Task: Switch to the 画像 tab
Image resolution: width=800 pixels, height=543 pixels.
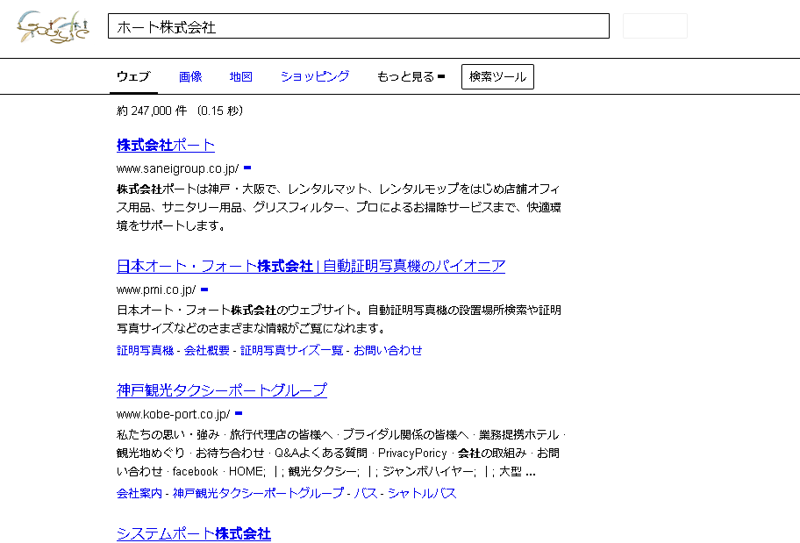Action: (190, 76)
